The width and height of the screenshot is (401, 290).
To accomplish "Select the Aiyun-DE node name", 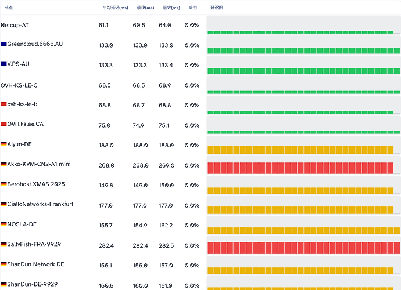I will point(19,144).
